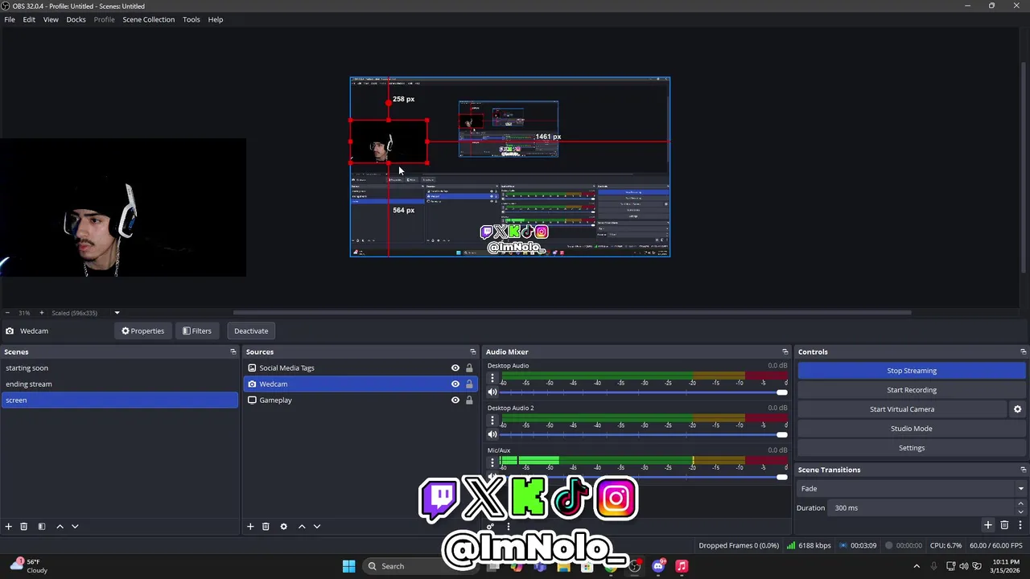The height and width of the screenshot is (579, 1030).
Task: Open Apple Music from the taskbar
Action: point(682,566)
